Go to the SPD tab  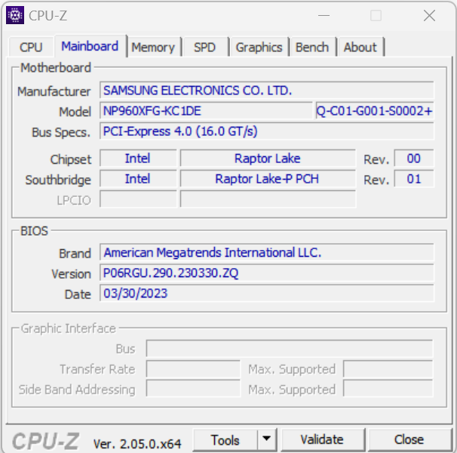point(204,47)
